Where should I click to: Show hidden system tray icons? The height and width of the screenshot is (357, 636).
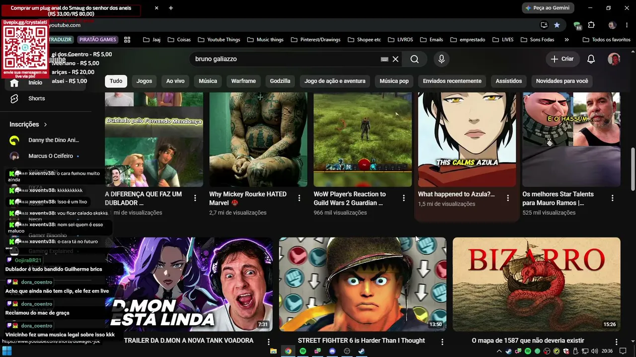click(x=499, y=351)
